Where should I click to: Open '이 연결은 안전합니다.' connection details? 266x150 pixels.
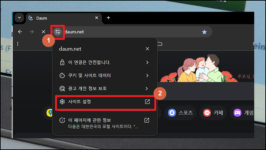point(104,62)
